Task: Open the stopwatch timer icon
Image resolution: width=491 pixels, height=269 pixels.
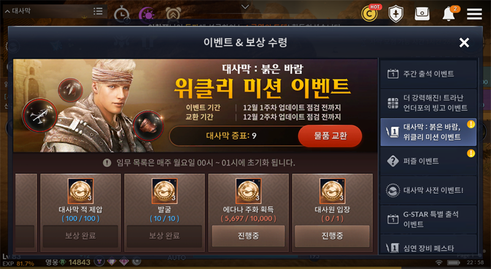Action: 122,15
